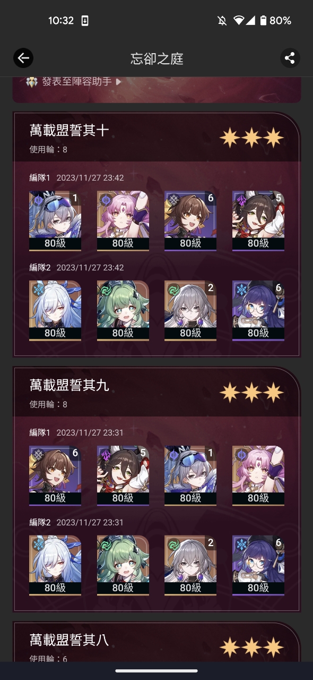This screenshot has width=313, height=680.
Task: Tap the three stars of 萬載盟誓其九
Action: tap(252, 393)
